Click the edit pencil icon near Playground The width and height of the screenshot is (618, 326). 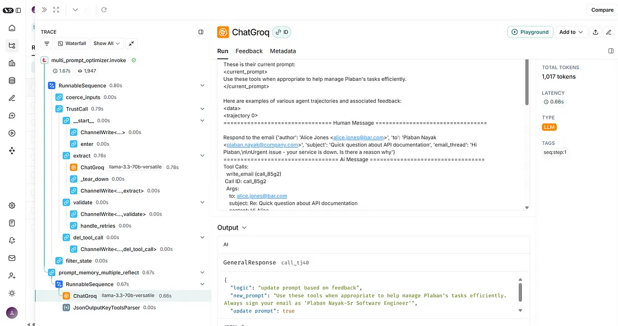pyautogui.click(x=609, y=33)
